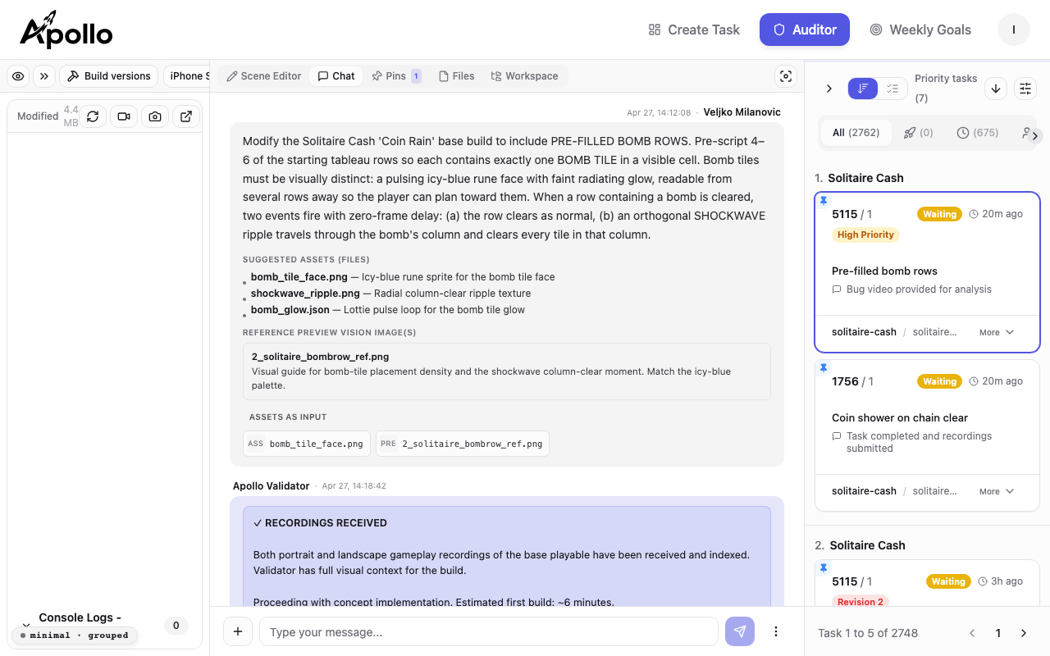Expand More on Coin shower card
This screenshot has width=1050, height=656.
click(x=997, y=491)
